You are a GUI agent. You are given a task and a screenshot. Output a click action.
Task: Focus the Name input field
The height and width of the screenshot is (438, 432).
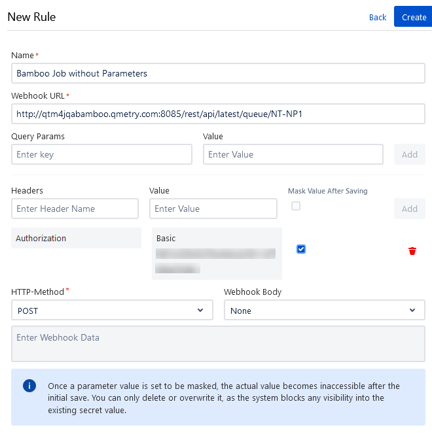pos(218,73)
